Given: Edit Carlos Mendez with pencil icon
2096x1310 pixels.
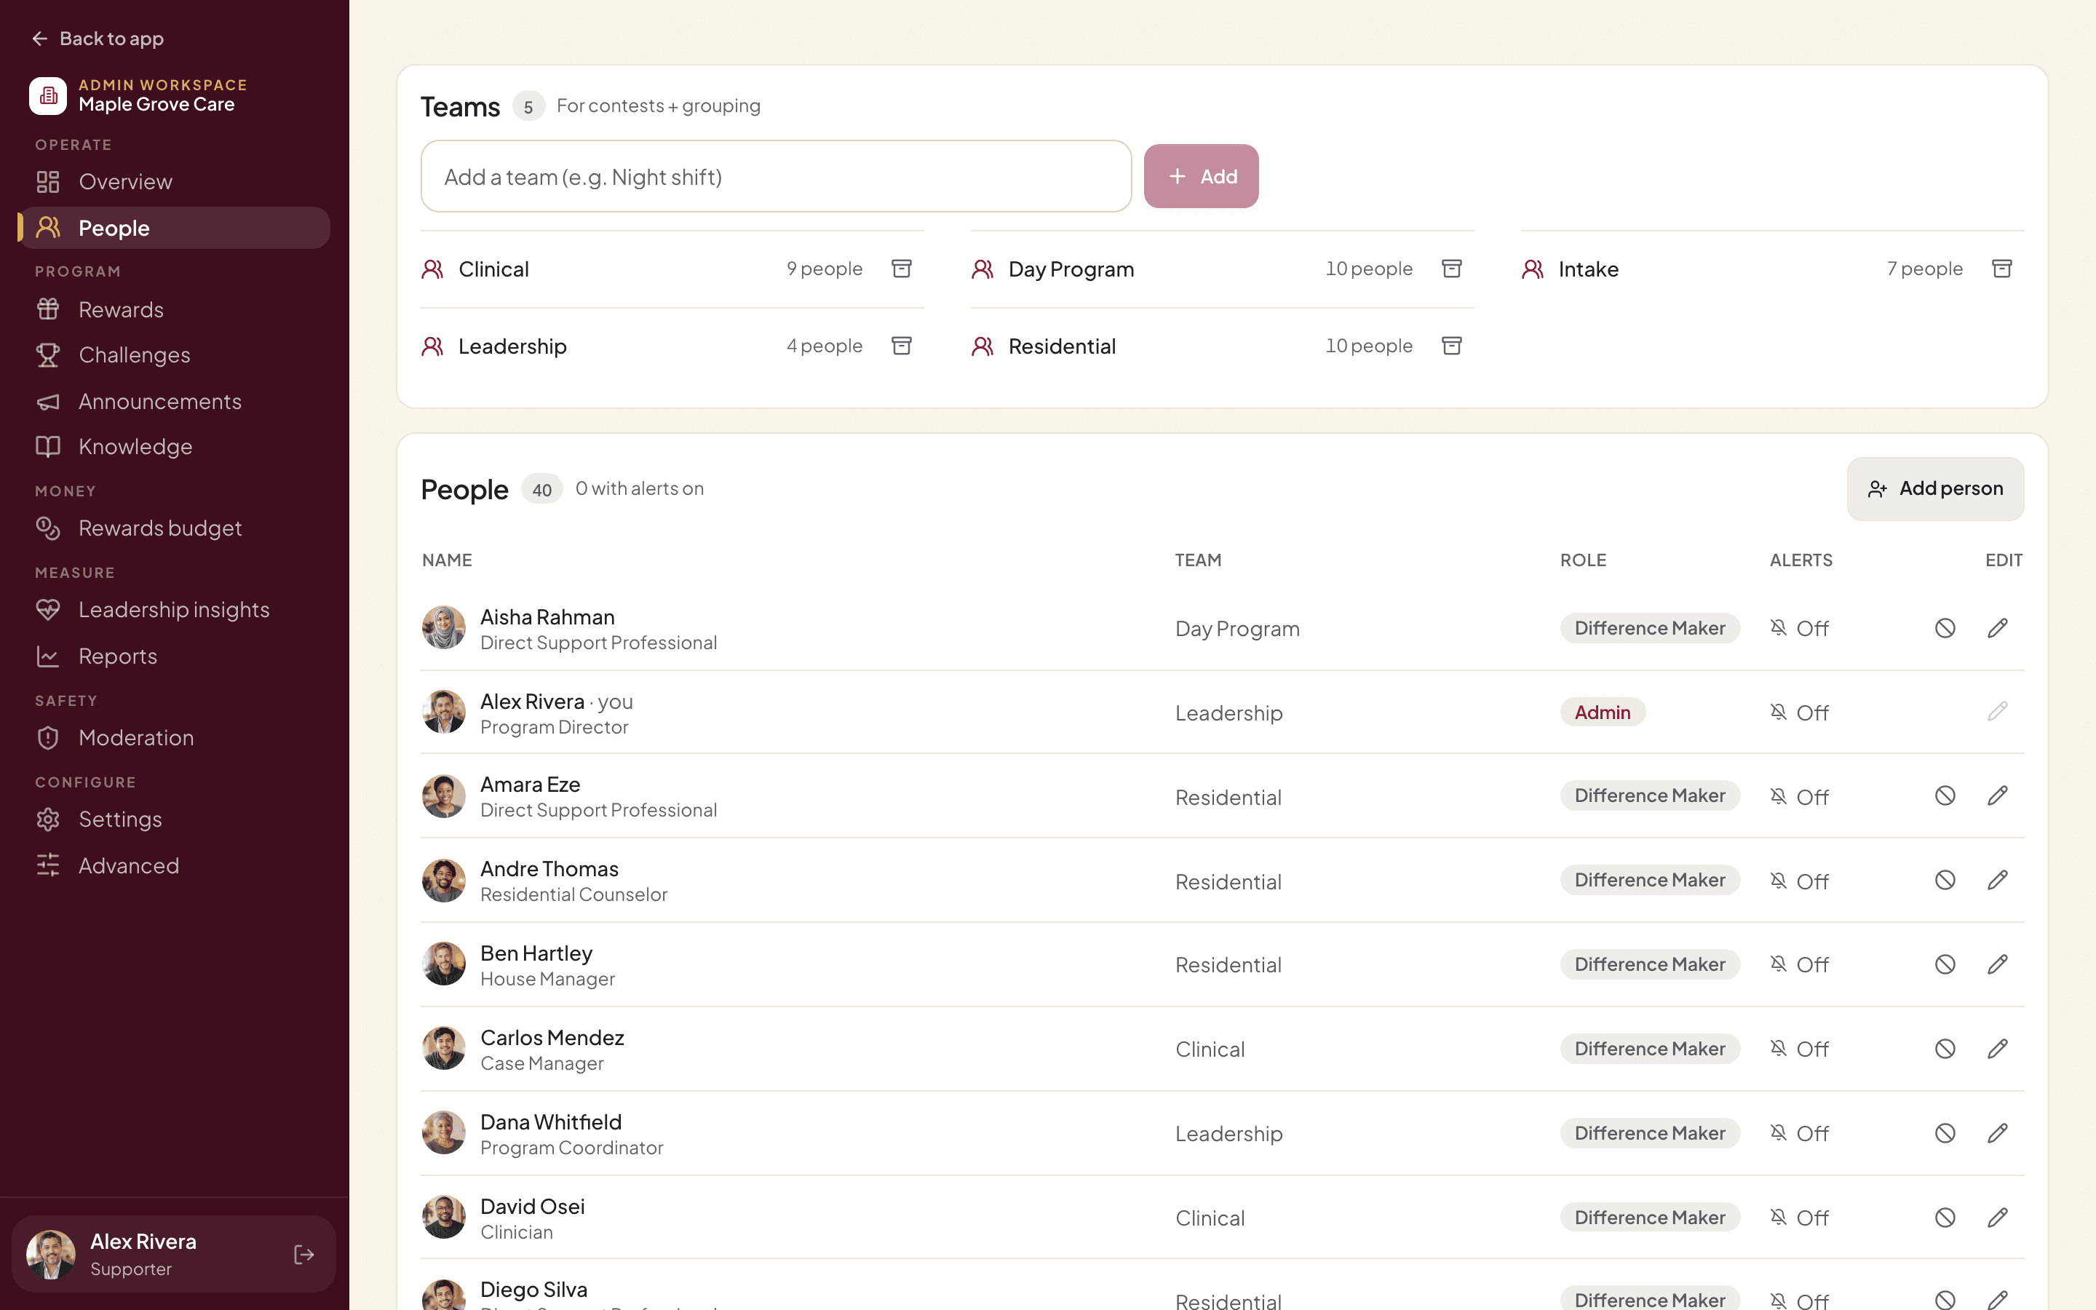Looking at the screenshot, I should [x=1997, y=1049].
